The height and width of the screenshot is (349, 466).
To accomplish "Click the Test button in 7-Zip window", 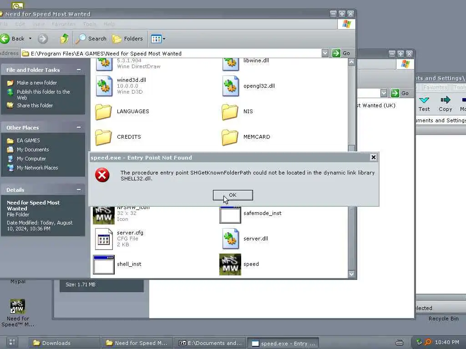I will [424, 104].
